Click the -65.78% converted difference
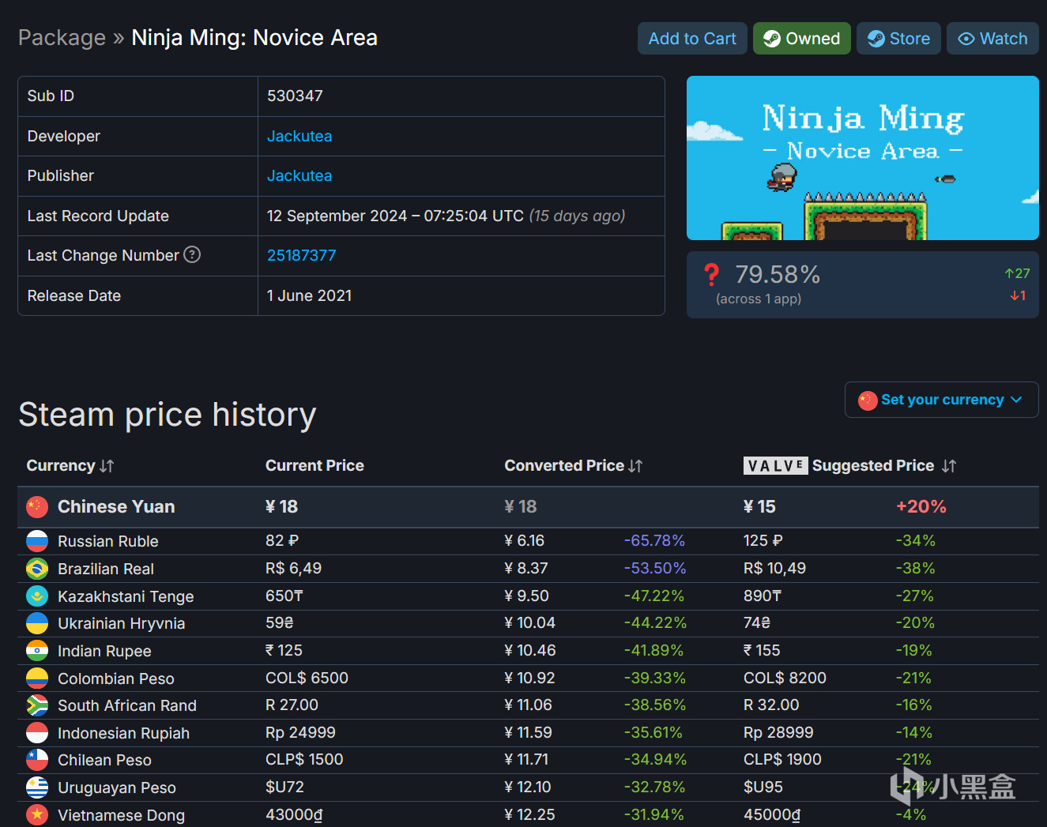This screenshot has height=827, width=1047. click(x=654, y=540)
